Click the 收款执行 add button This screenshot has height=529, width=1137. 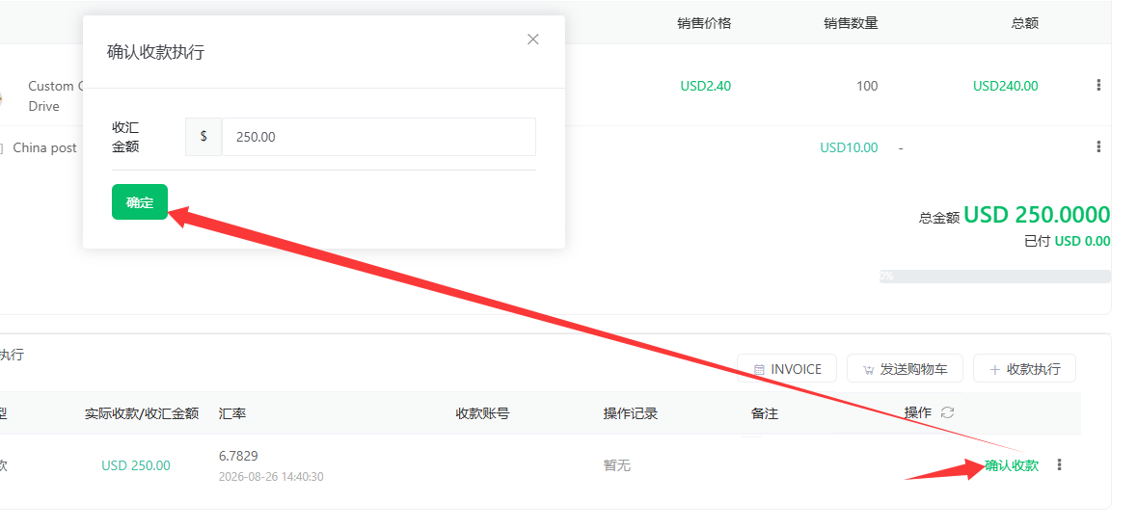(x=1024, y=369)
